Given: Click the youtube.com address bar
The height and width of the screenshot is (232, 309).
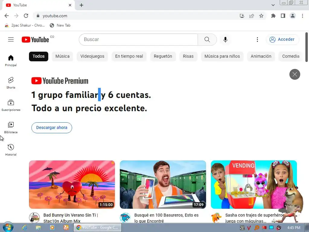Looking at the screenshot, I should [138, 16].
